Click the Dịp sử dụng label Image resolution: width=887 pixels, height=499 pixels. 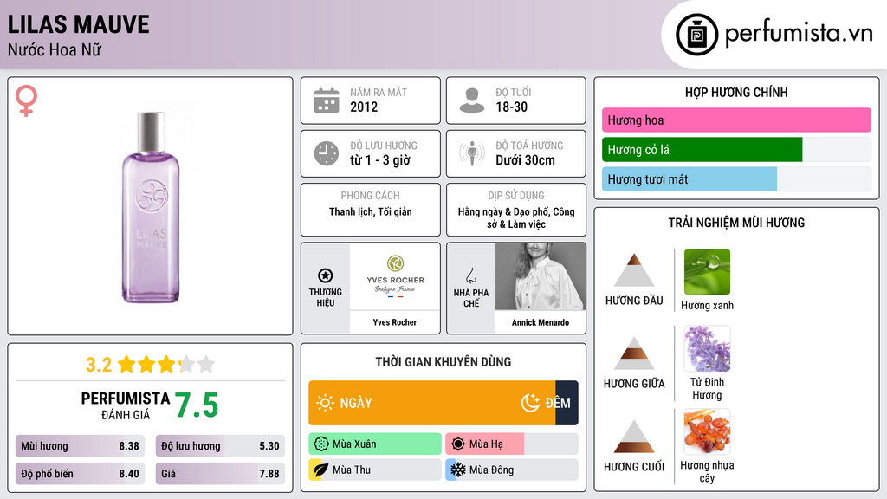[x=516, y=195]
